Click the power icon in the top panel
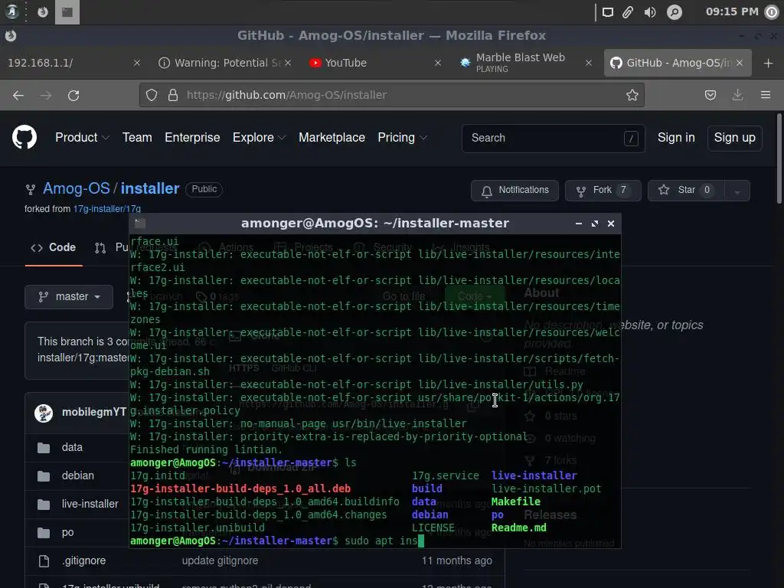Screen dimensions: 784x588 pos(773,12)
